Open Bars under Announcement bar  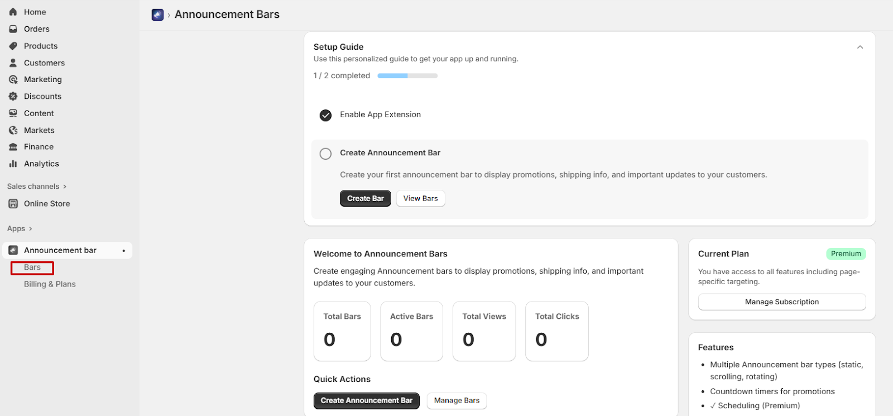pyautogui.click(x=32, y=267)
